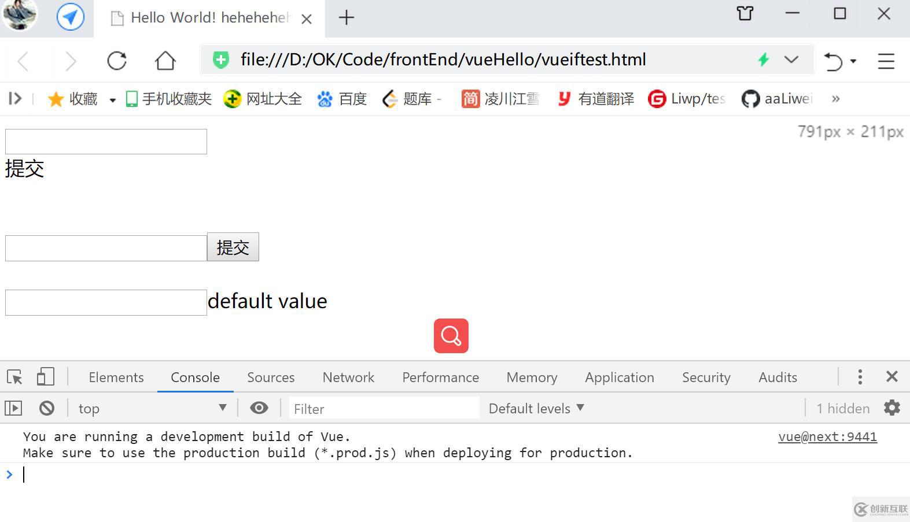
Task: Switch to the Performance tab
Action: tap(441, 377)
